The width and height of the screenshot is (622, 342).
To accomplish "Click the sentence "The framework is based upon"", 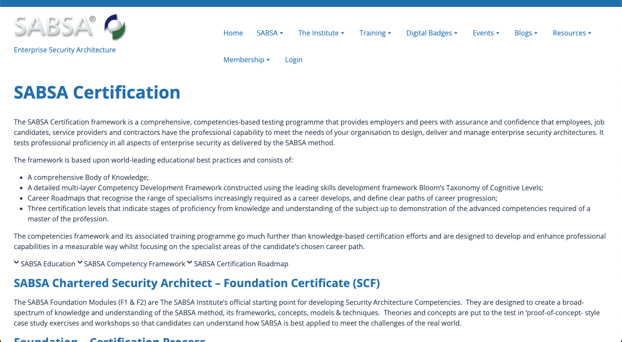I will (x=153, y=160).
